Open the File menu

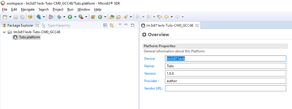(x=5, y=9)
